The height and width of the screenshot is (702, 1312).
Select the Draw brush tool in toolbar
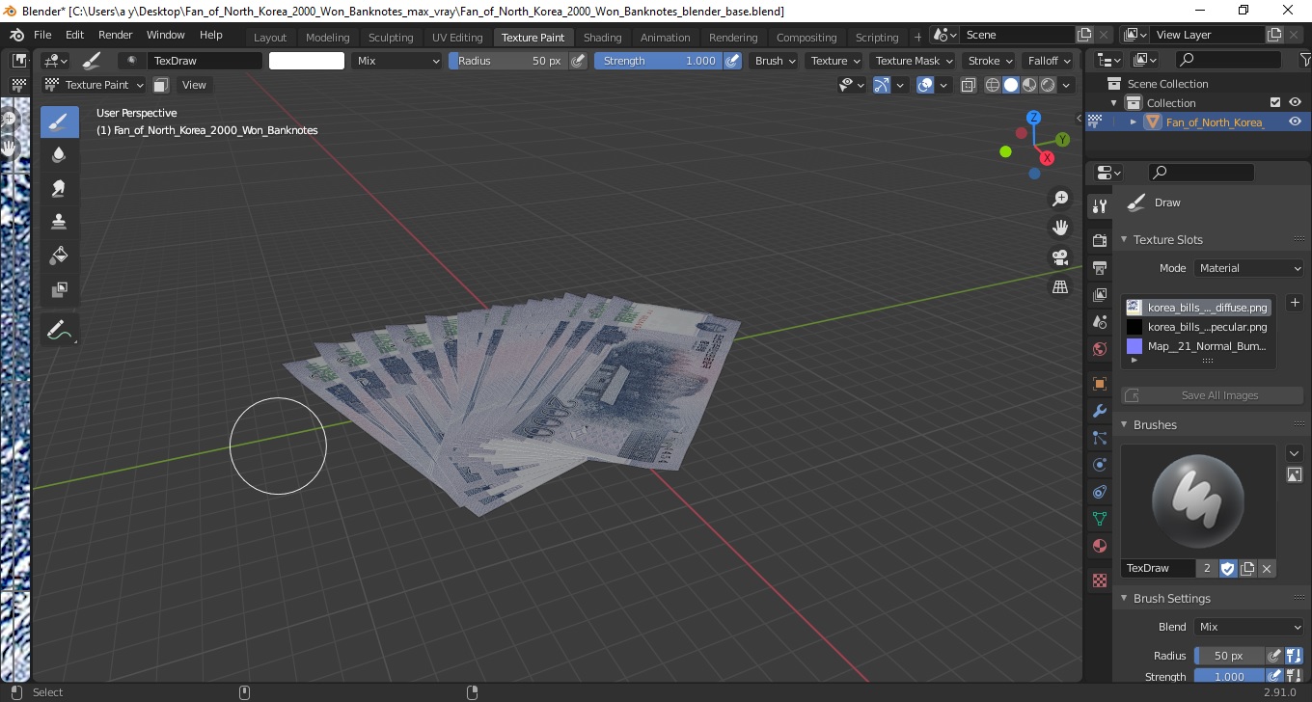click(59, 121)
